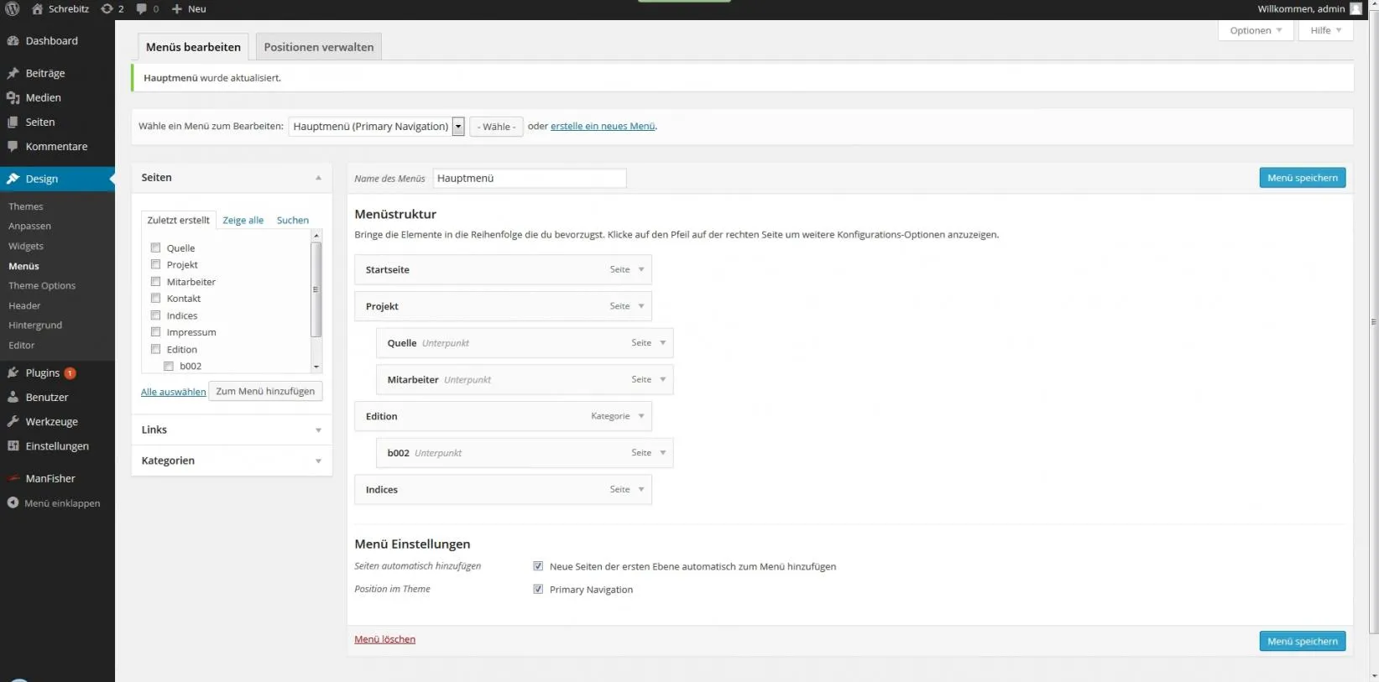This screenshot has width=1379, height=682.
Task: Open the menu selection dropdown Hauptmenü
Action: point(376,126)
